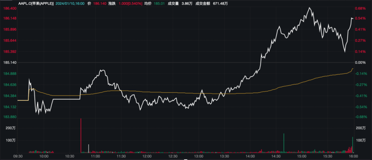Click the tallest red volume bar
372x160 pixels.
(81, 136)
